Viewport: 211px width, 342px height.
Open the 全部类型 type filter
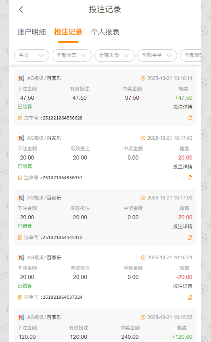coord(115,55)
